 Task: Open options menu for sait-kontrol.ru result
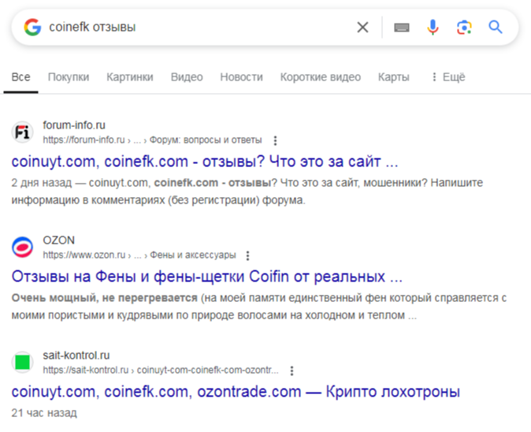pos(292,371)
